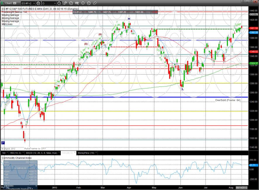This screenshot has width=259, height=190.
Task: Close the MACD indicator tab
Action: click(59, 152)
